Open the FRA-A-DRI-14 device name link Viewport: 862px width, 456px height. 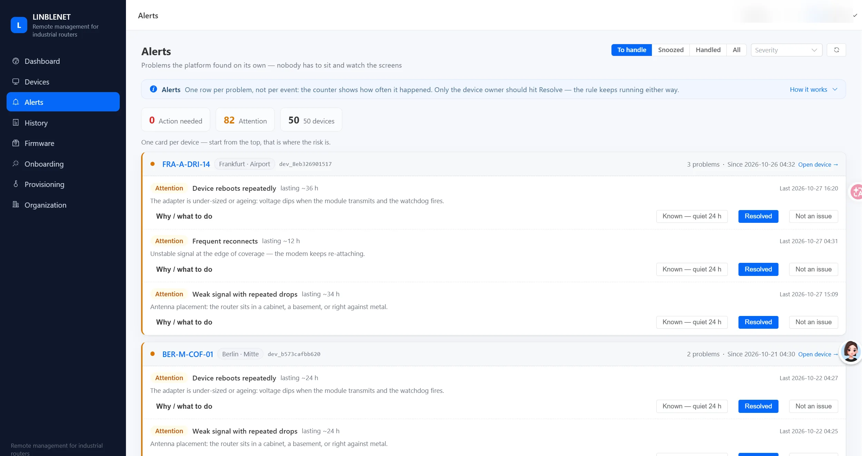(x=186, y=164)
